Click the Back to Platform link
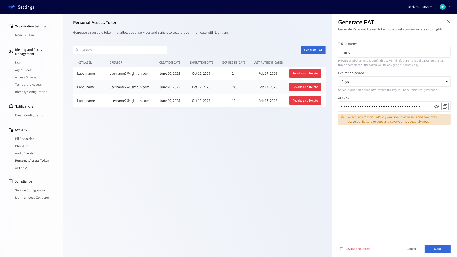 click(x=420, y=7)
